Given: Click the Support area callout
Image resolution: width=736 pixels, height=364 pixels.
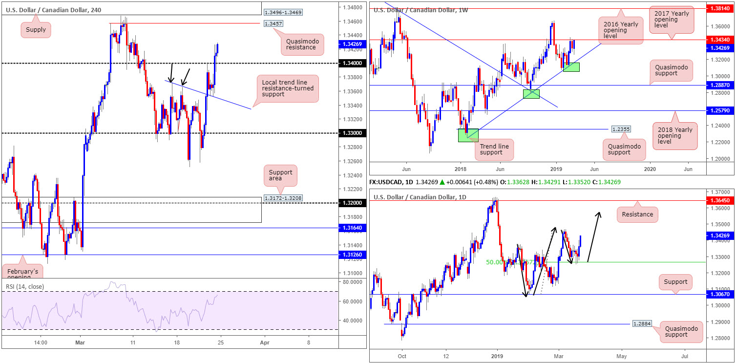Looking at the screenshot, I should [280, 176].
